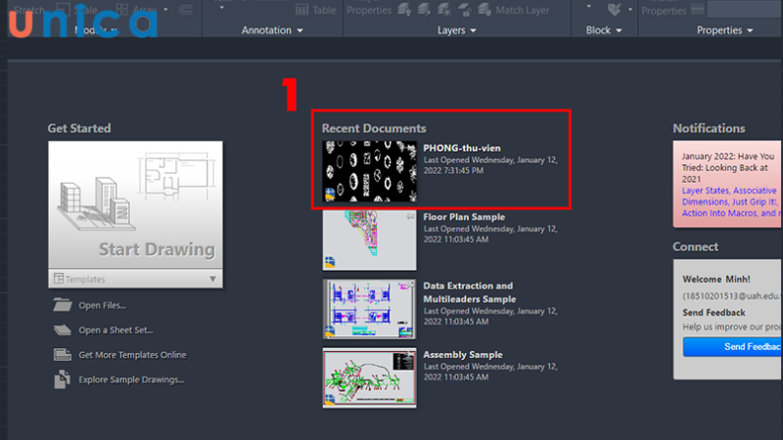
Task: Open the Floor Plan Sample thumbnail
Action: 369,239
